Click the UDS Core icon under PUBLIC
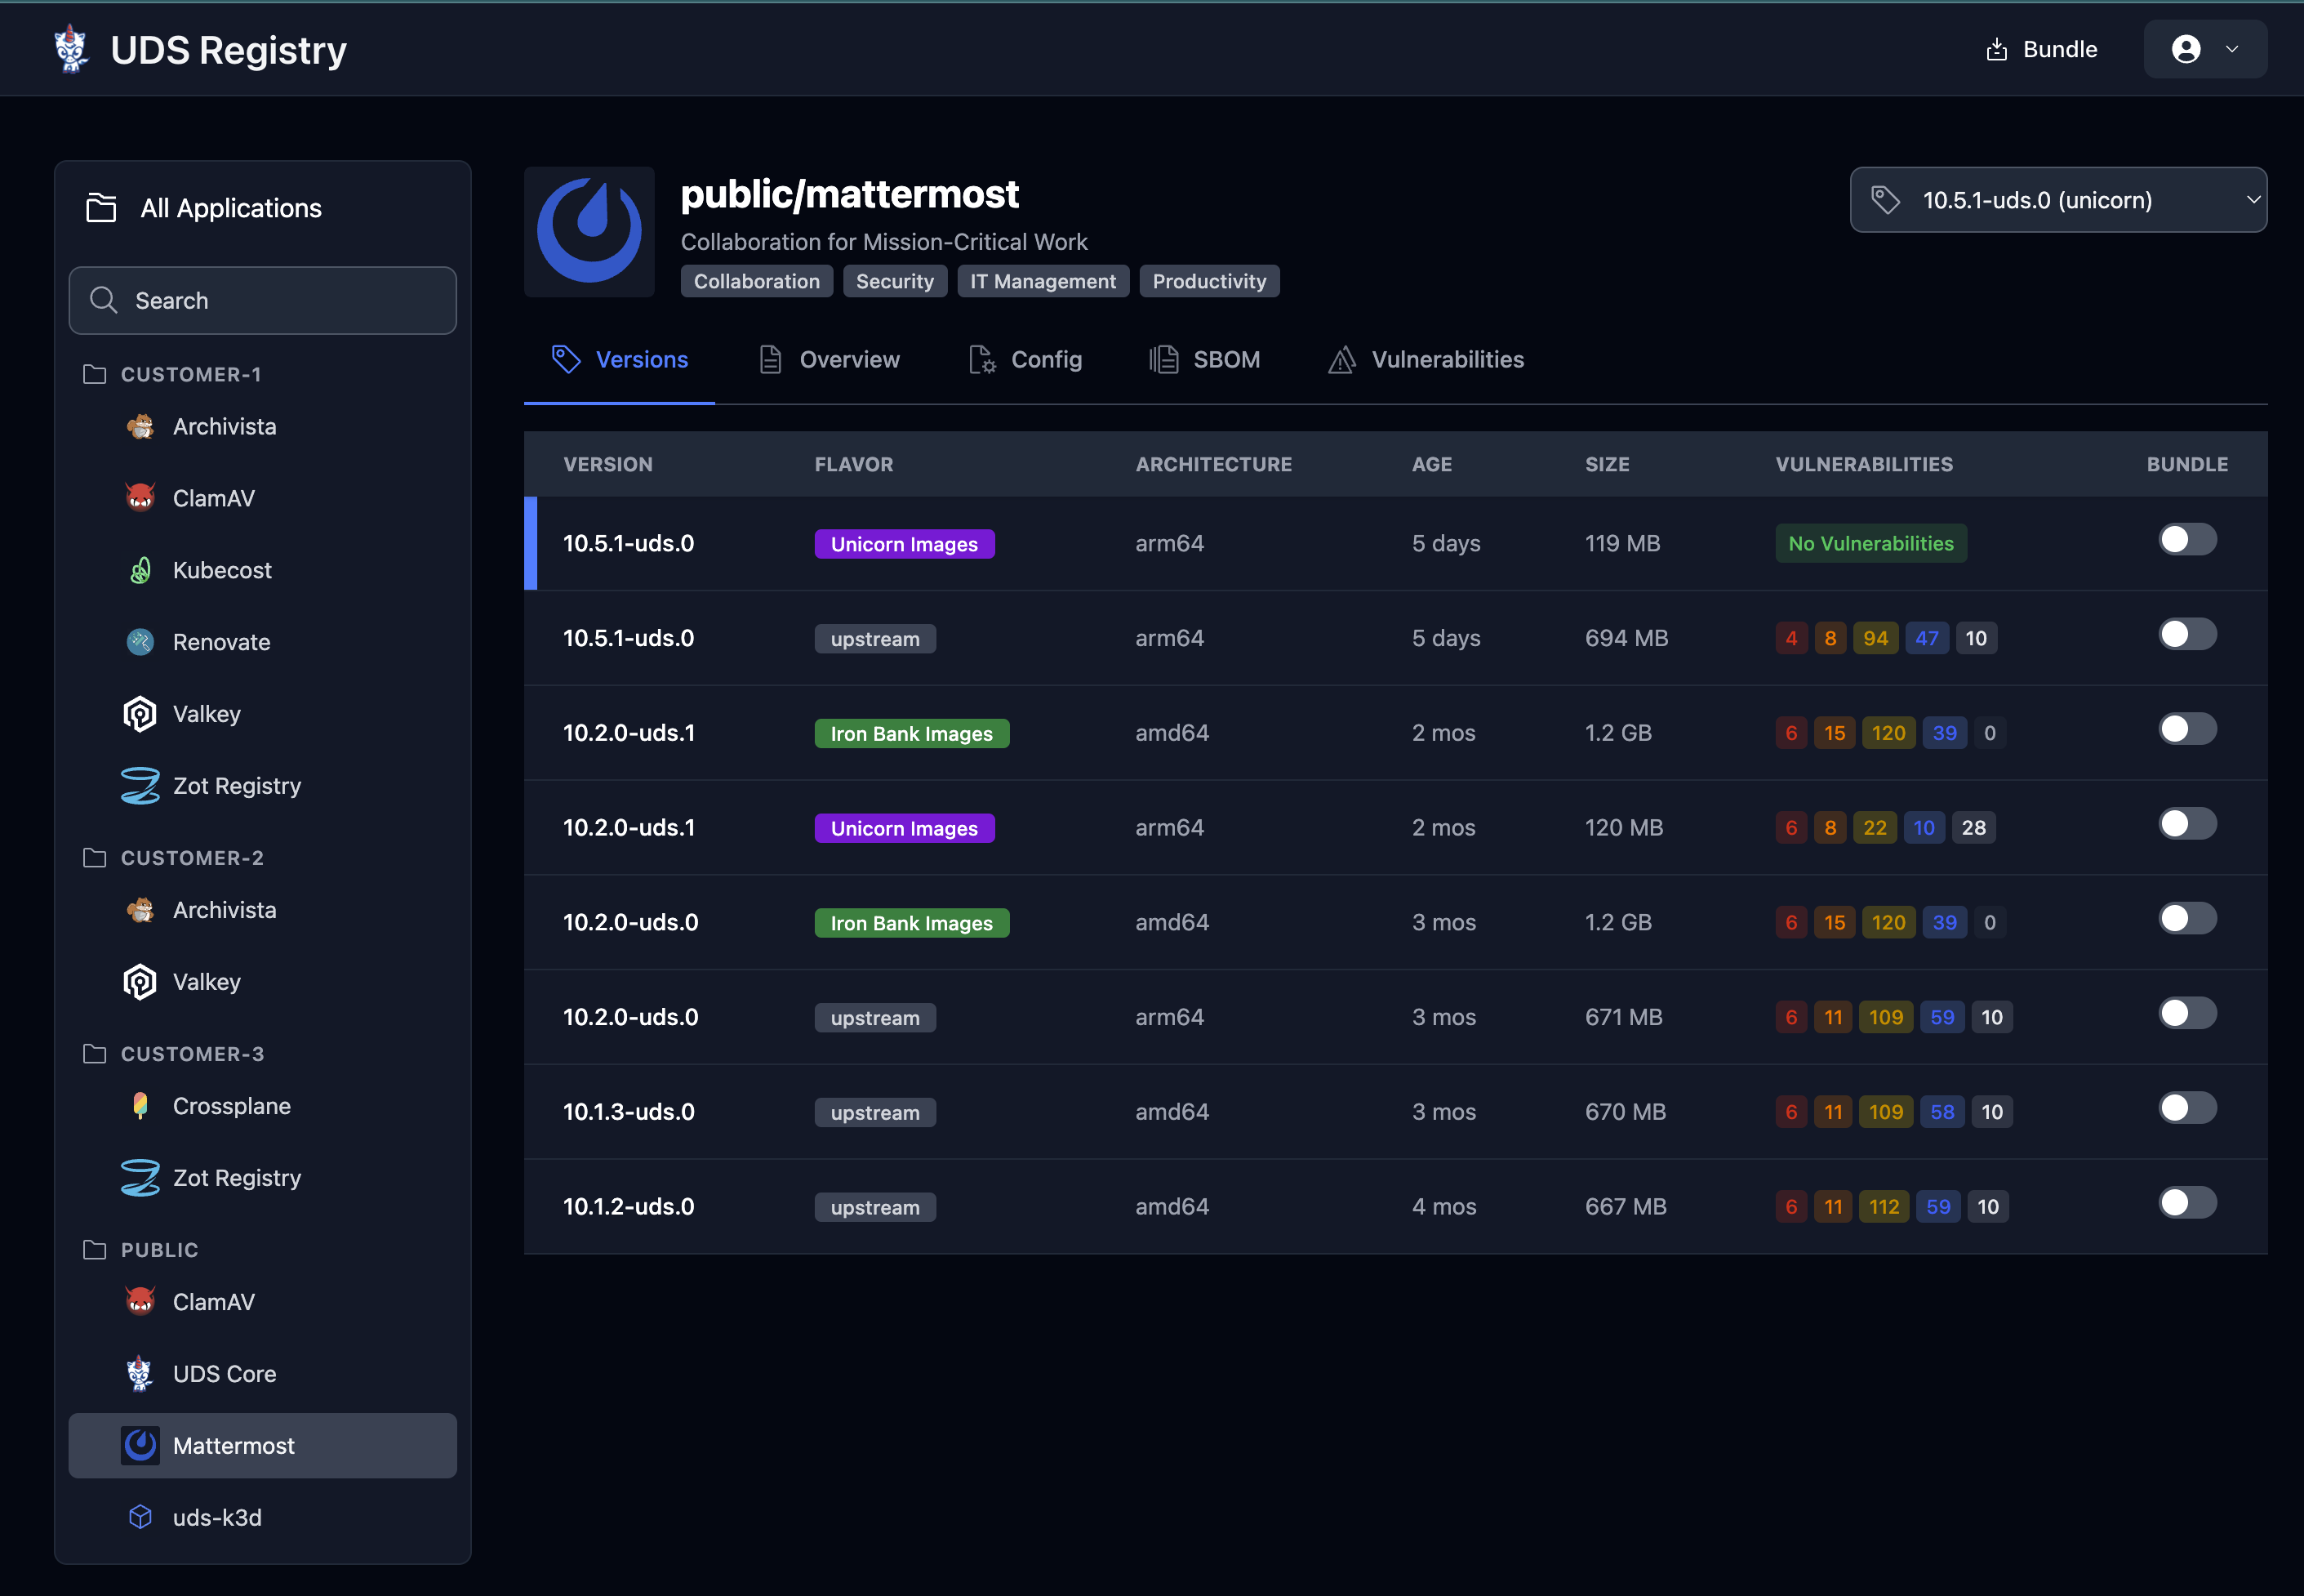The height and width of the screenshot is (1596, 2304). (x=141, y=1373)
